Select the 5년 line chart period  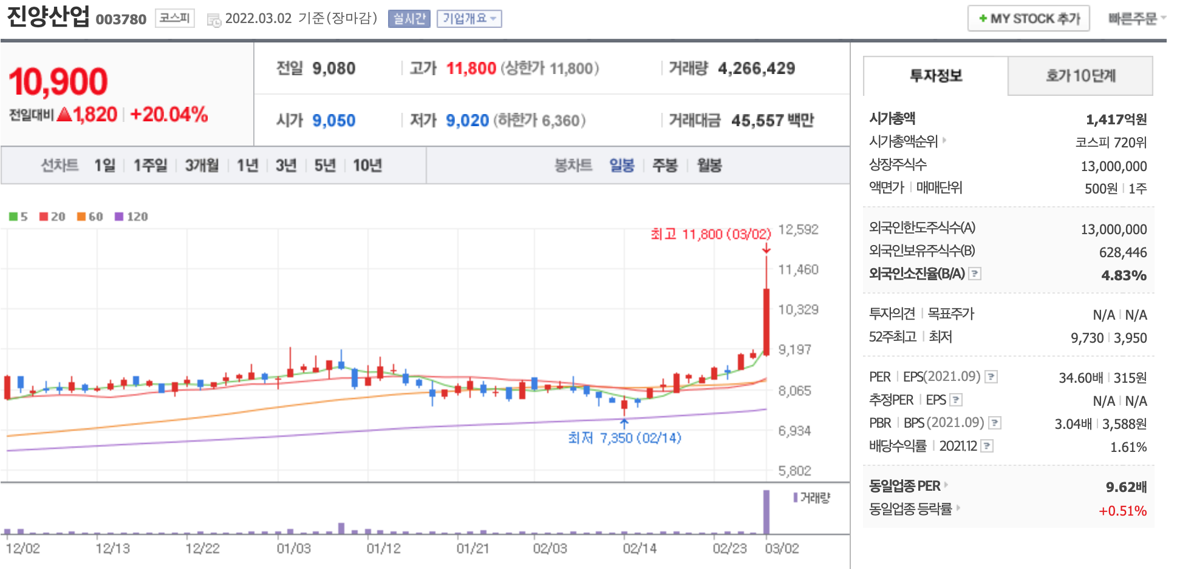coord(324,165)
